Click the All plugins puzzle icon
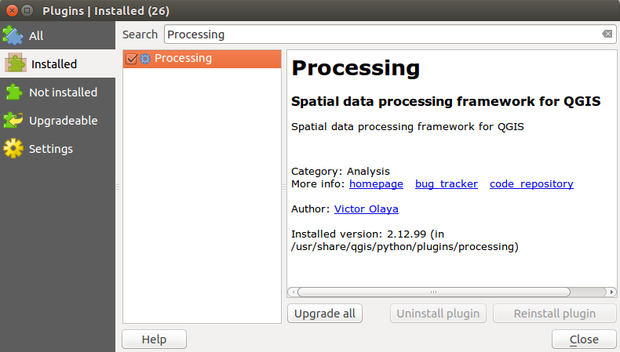Viewport: 620px width, 352px height. pos(13,36)
